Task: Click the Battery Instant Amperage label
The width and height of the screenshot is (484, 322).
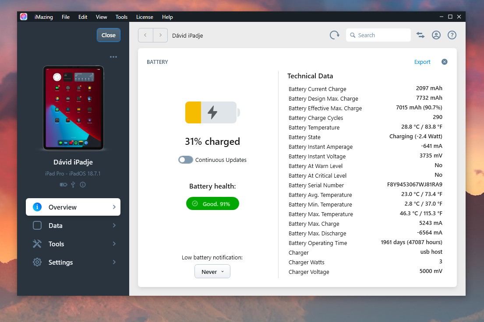Action: [320, 147]
